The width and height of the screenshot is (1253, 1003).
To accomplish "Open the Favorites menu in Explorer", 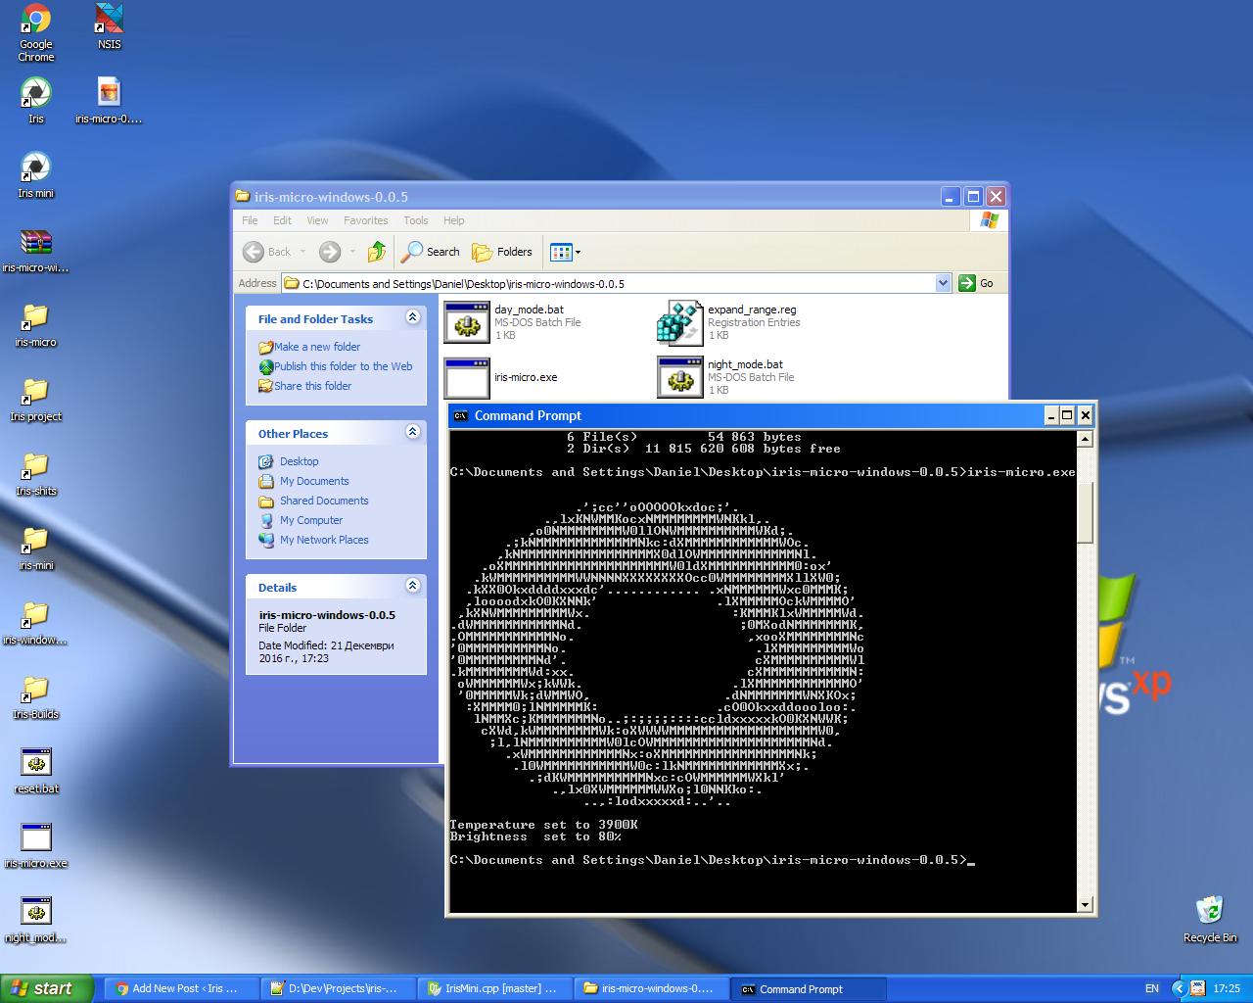I will [x=365, y=220].
